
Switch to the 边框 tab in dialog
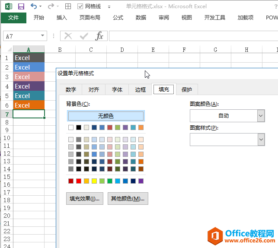(141, 89)
